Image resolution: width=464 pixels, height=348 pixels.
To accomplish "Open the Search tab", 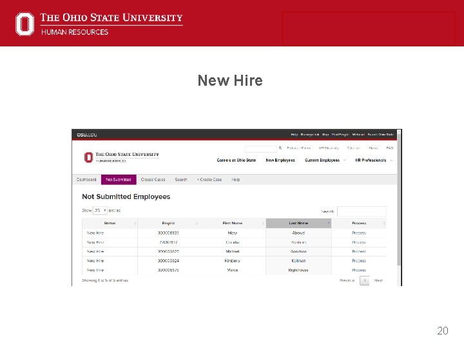I will pyautogui.click(x=181, y=180).
